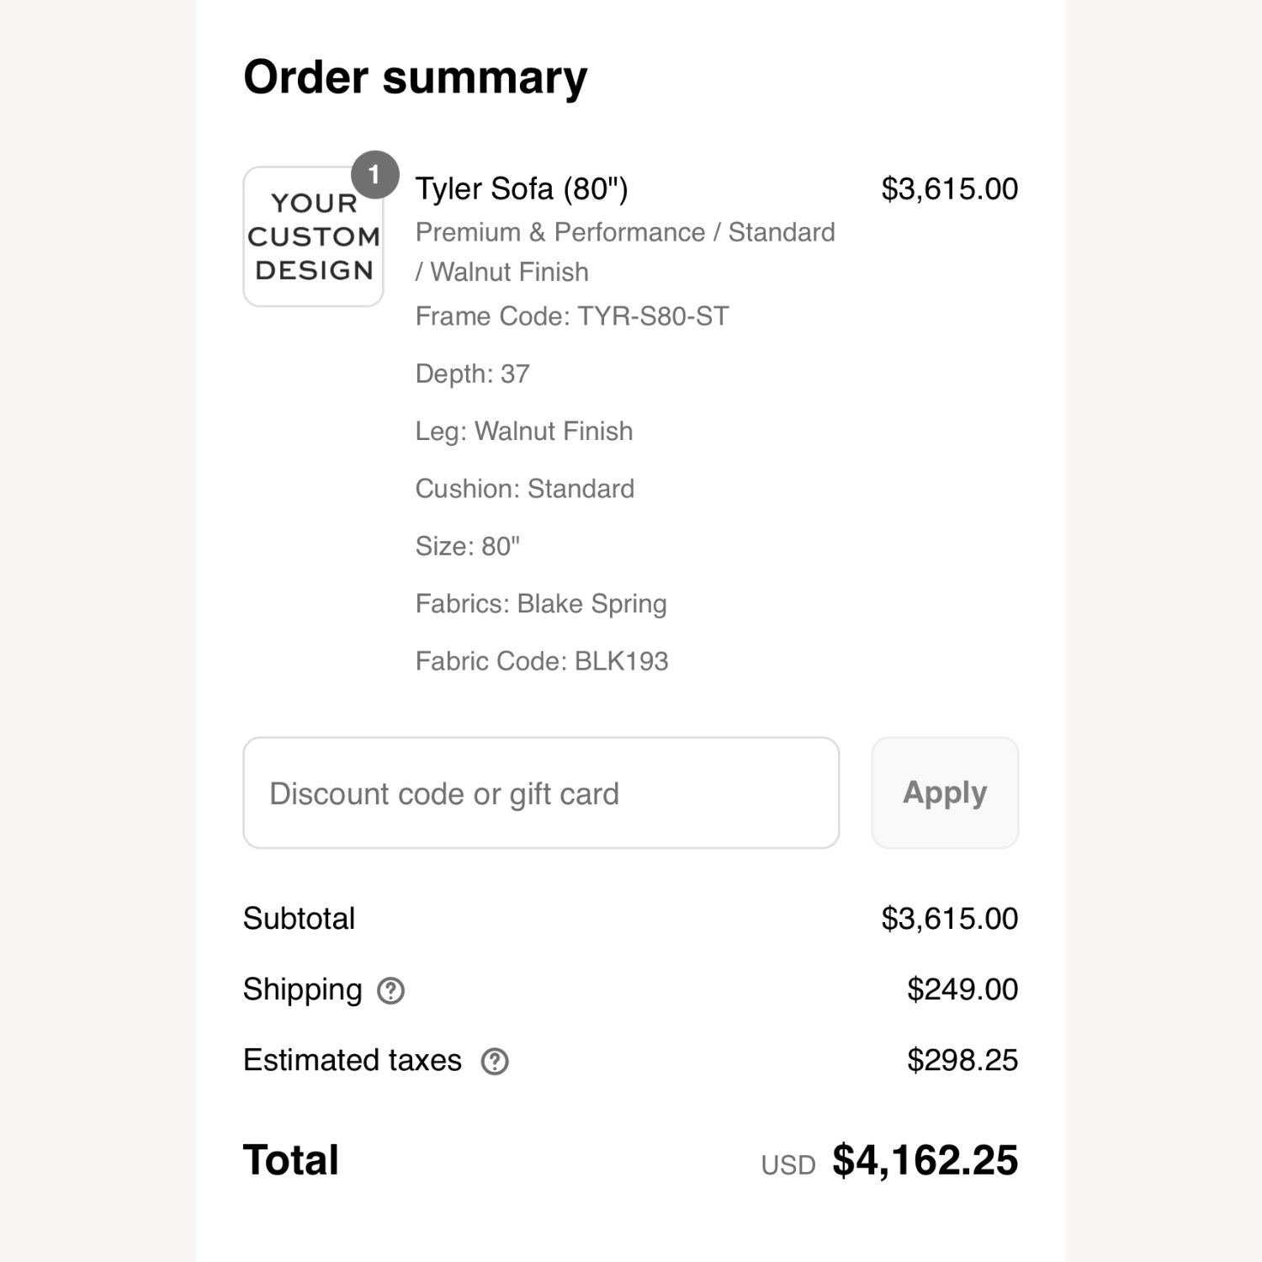Click the Frame Code TYR-S80-ST text
Viewport: 1262px width, 1262px height.
pyautogui.click(x=572, y=316)
